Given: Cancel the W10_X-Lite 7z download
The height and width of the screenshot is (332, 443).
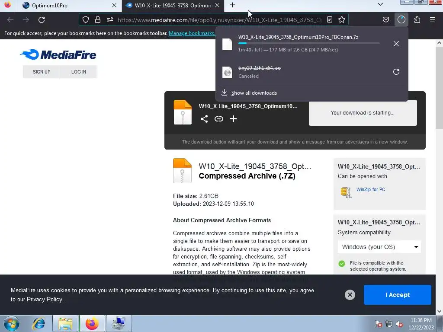Looking at the screenshot, I should pyautogui.click(x=396, y=44).
